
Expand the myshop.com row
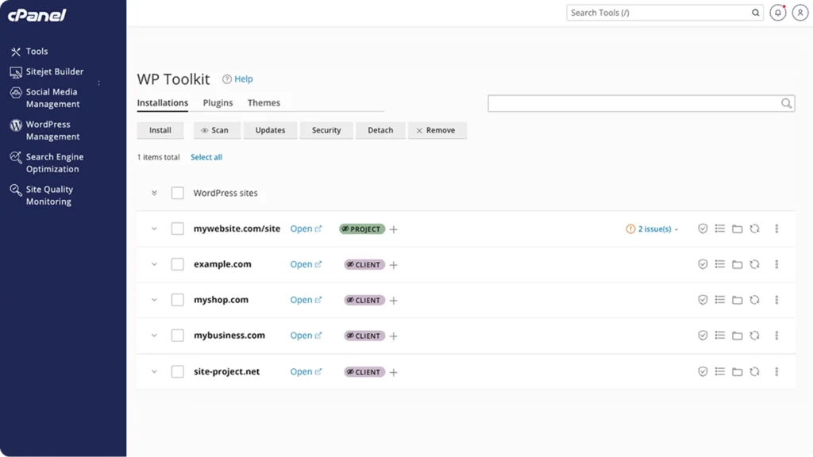pyautogui.click(x=154, y=299)
